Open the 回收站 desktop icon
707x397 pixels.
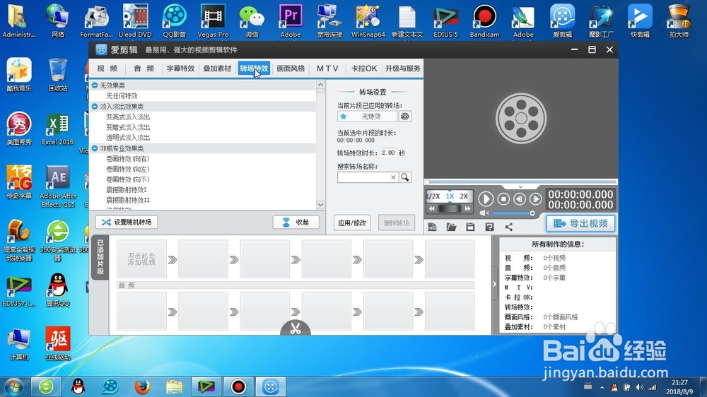pyautogui.click(x=58, y=75)
